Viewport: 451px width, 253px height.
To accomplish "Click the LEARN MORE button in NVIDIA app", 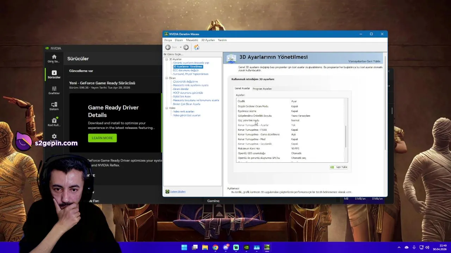I will click(102, 138).
